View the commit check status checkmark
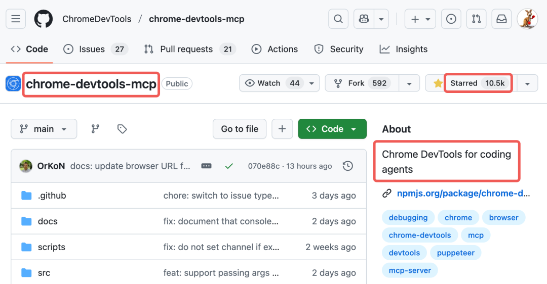The width and height of the screenshot is (547, 284). coord(229,166)
